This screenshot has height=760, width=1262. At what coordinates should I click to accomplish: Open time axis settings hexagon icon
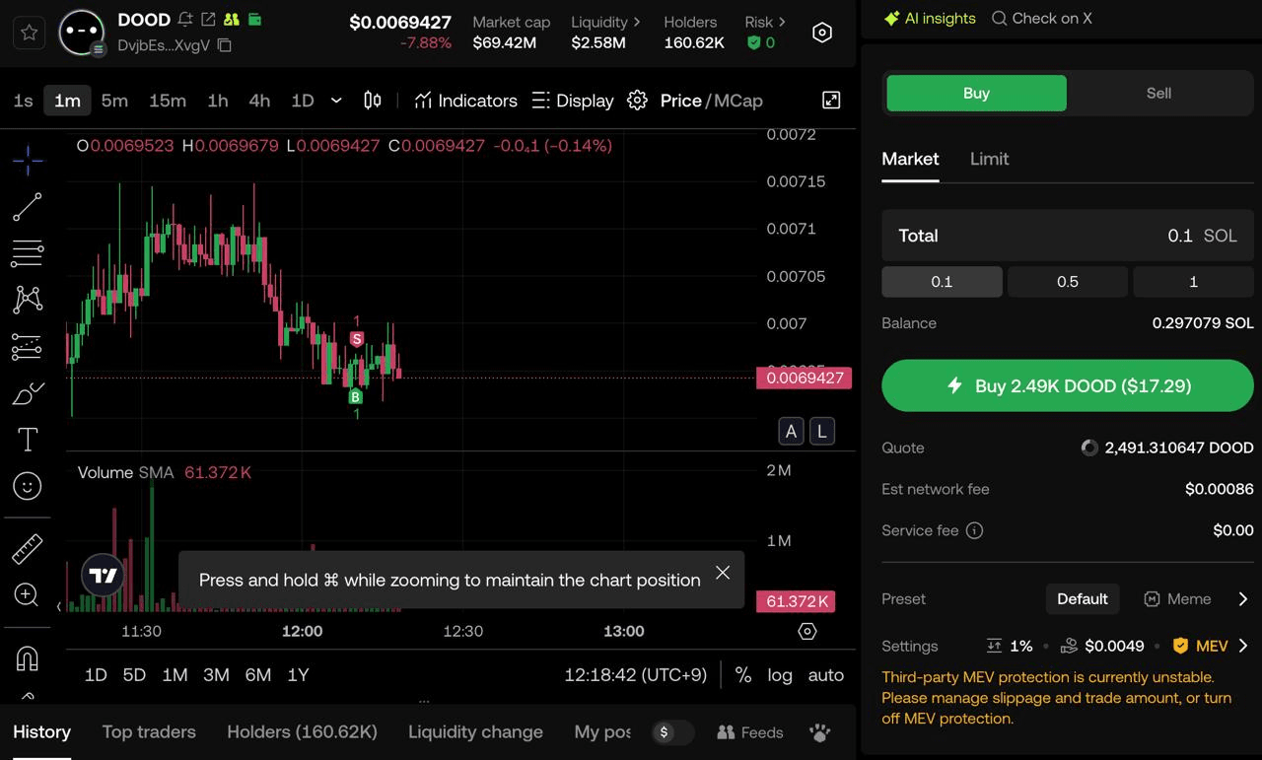807,631
